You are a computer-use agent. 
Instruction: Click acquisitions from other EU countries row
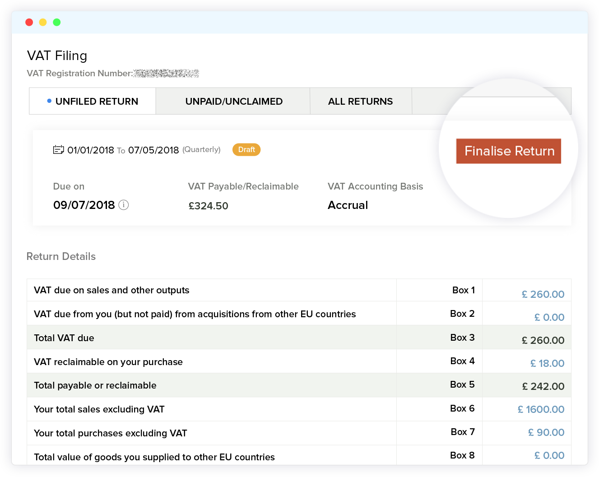tap(299, 314)
